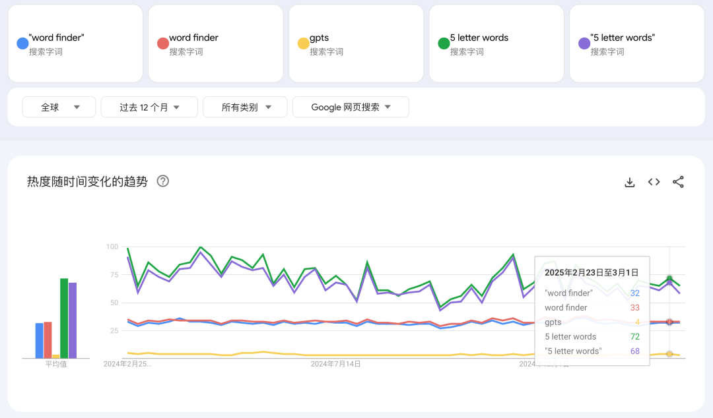Click the blue average bar in the bar chart

[x=40, y=341]
